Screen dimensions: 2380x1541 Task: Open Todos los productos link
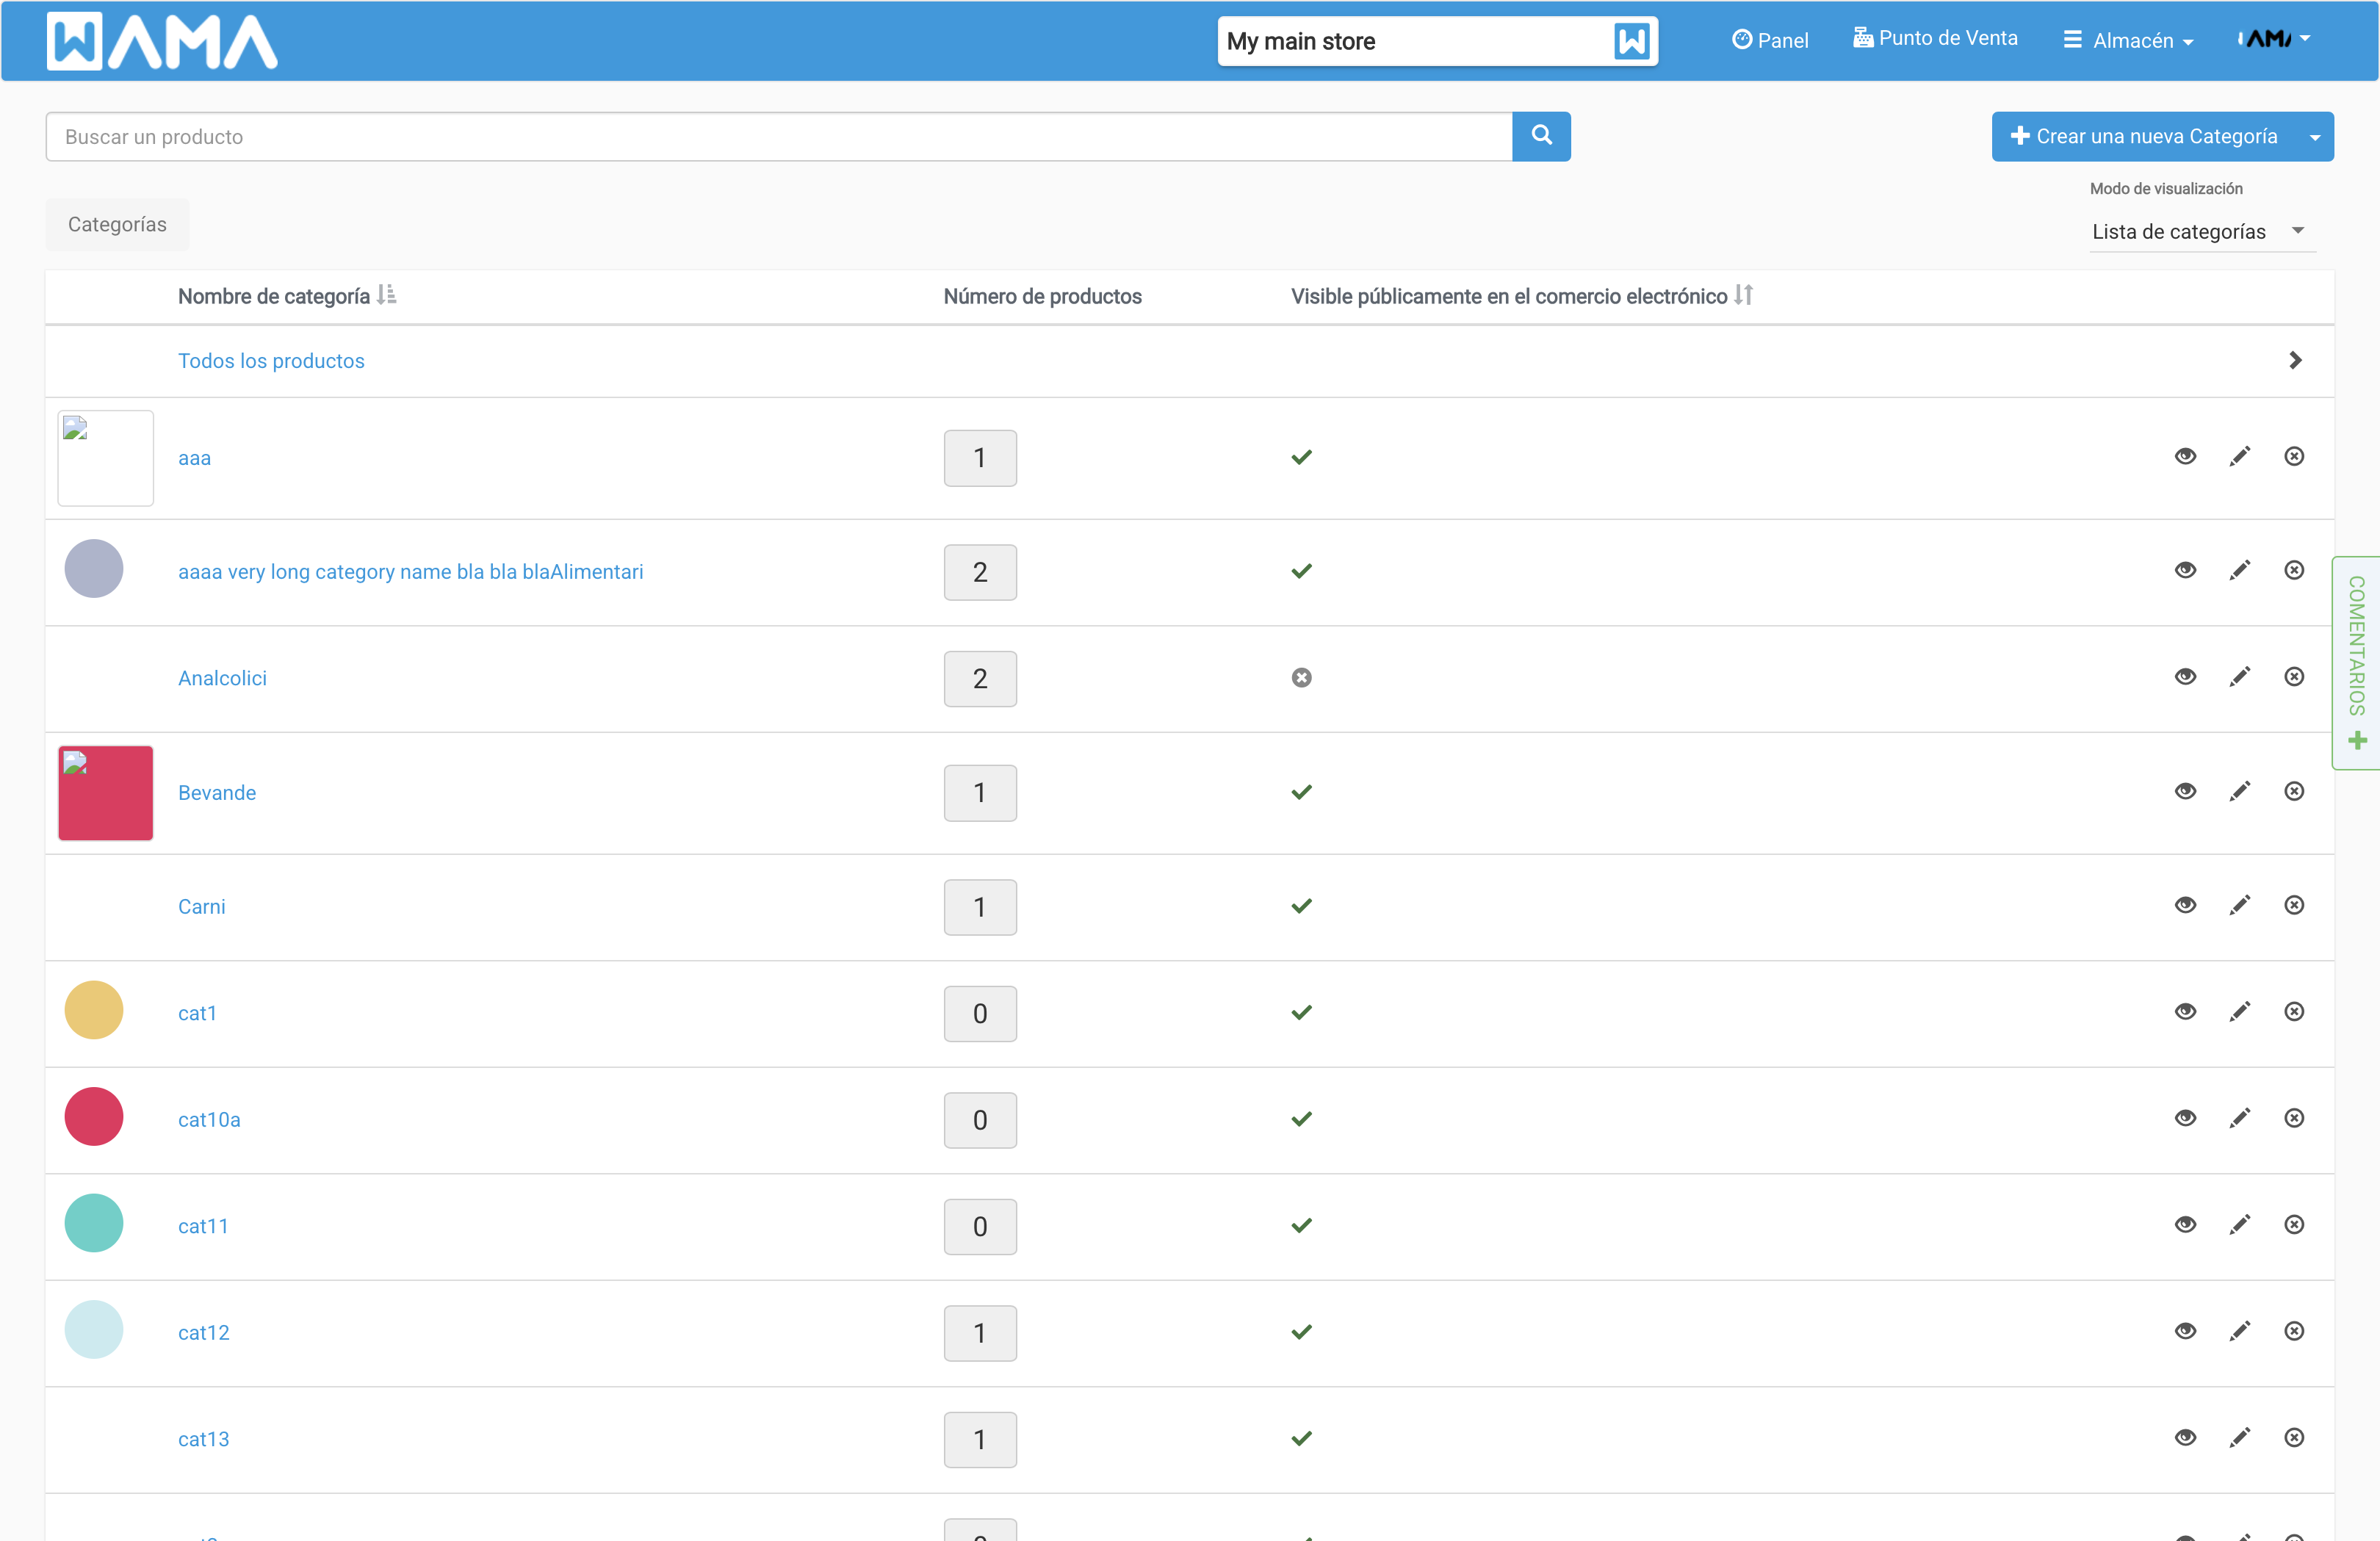click(x=271, y=360)
